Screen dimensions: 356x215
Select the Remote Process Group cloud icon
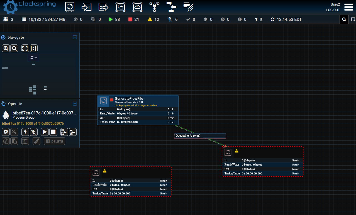coord(137,7)
